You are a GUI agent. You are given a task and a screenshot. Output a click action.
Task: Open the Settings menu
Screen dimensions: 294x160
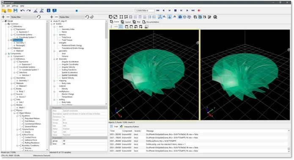tap(15, 6)
